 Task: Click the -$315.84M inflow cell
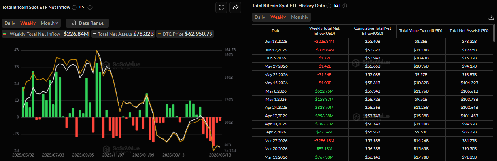click(x=324, y=50)
